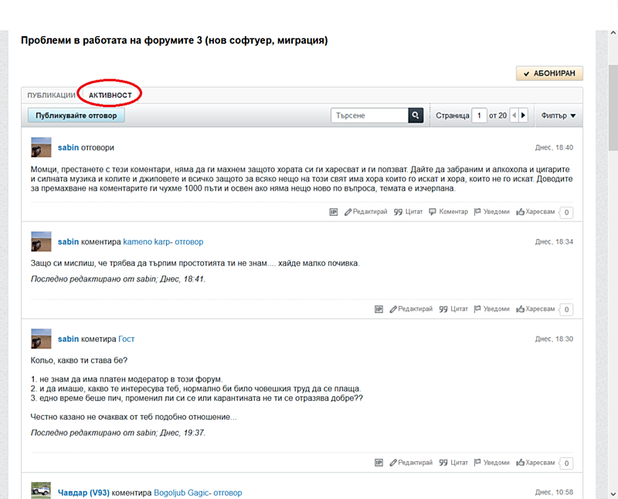Toggle the АБОНИРАН subscription button

tap(549, 73)
